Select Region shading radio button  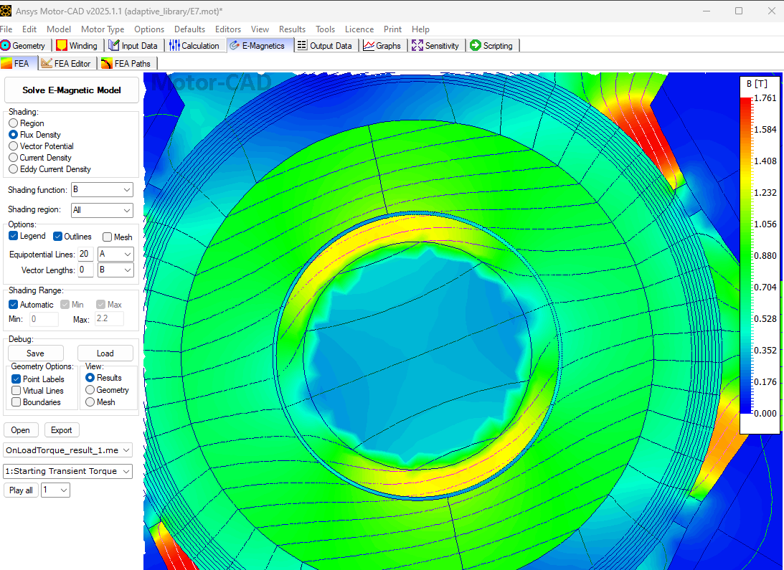14,123
